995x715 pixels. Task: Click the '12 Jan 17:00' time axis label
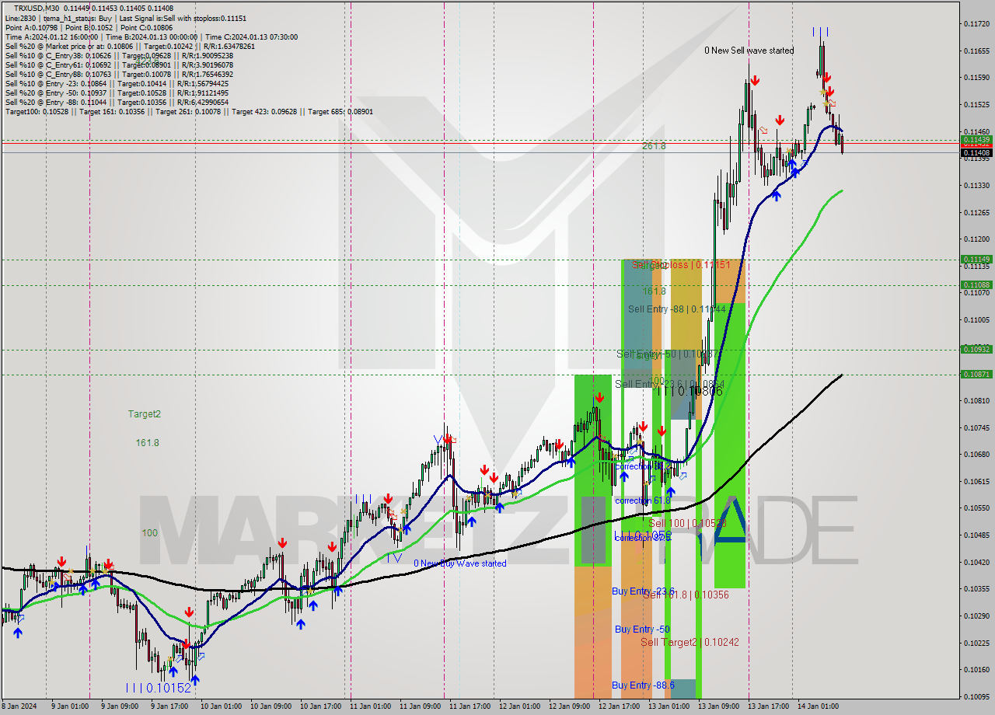point(620,706)
